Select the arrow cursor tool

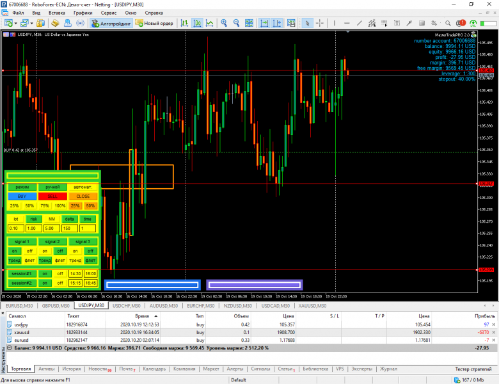[307, 23]
